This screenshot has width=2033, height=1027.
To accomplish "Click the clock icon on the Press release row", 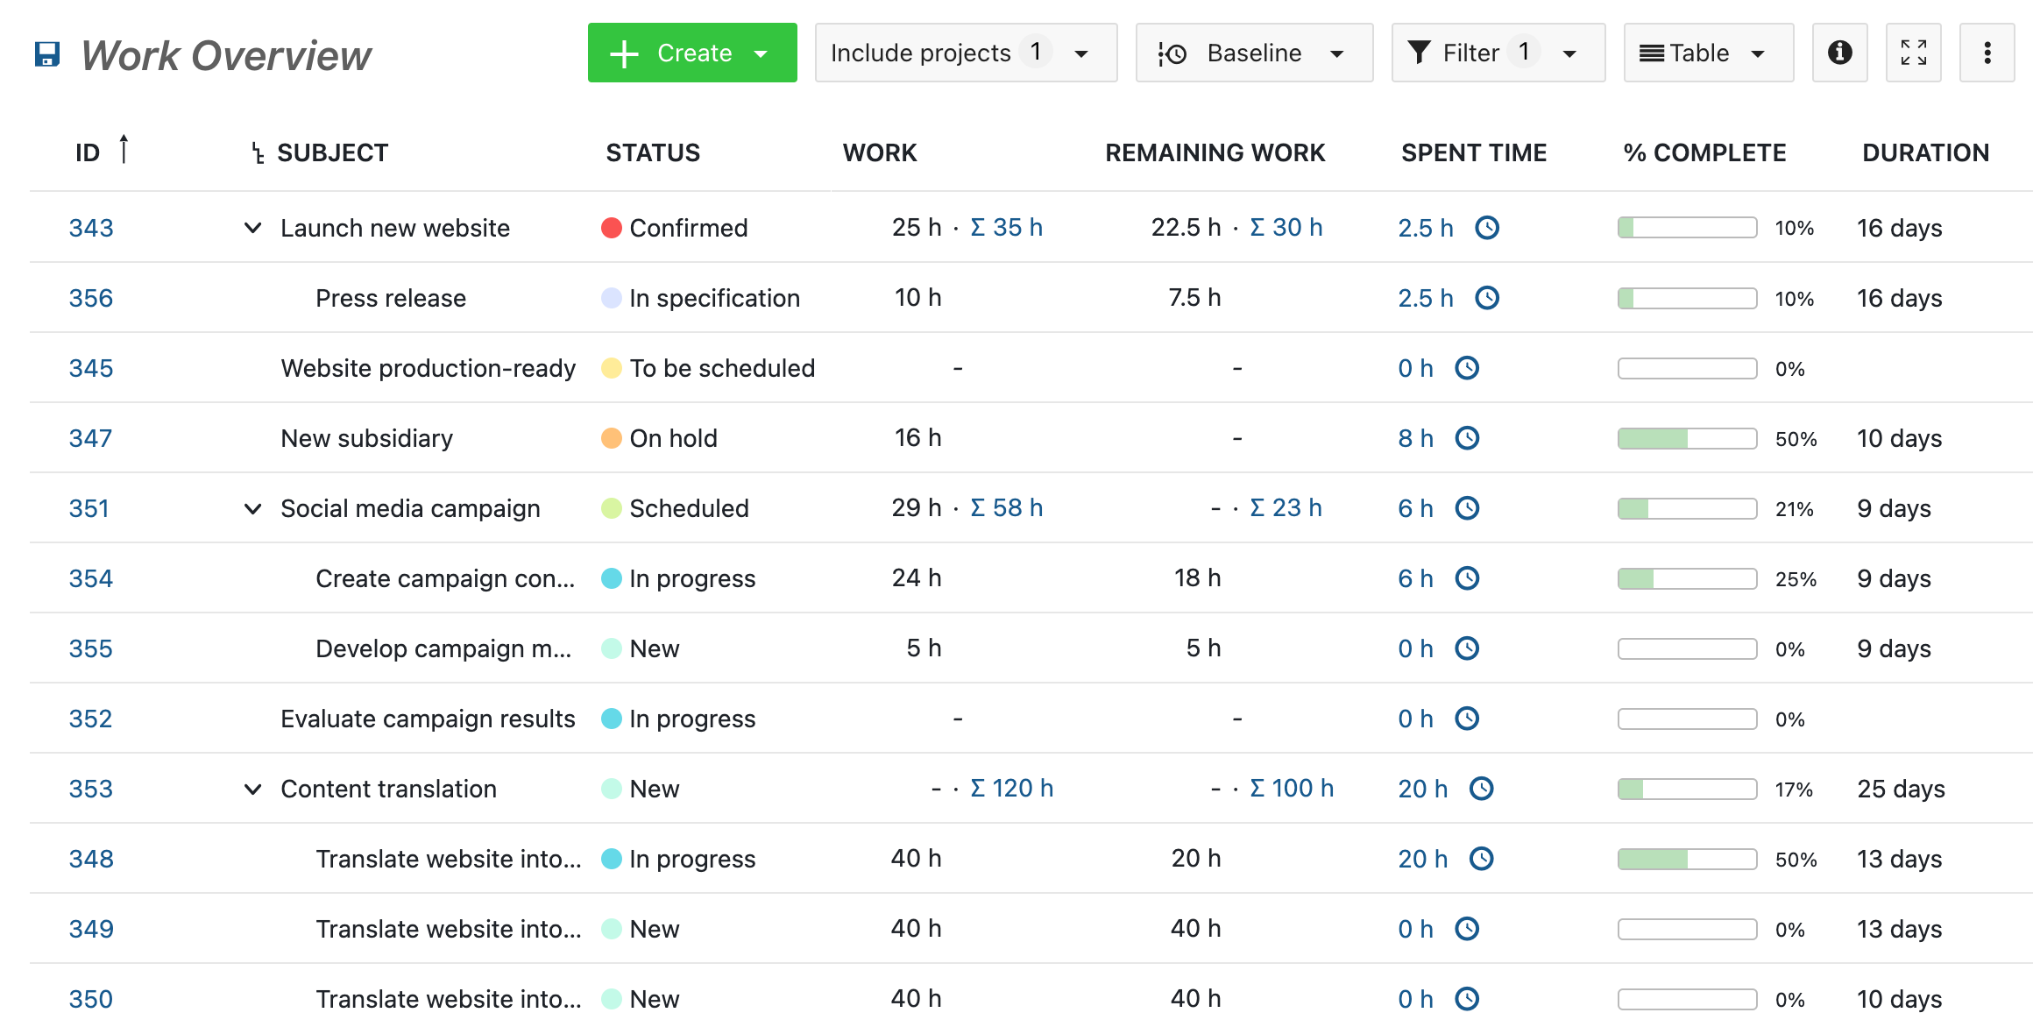I will [x=1487, y=298].
